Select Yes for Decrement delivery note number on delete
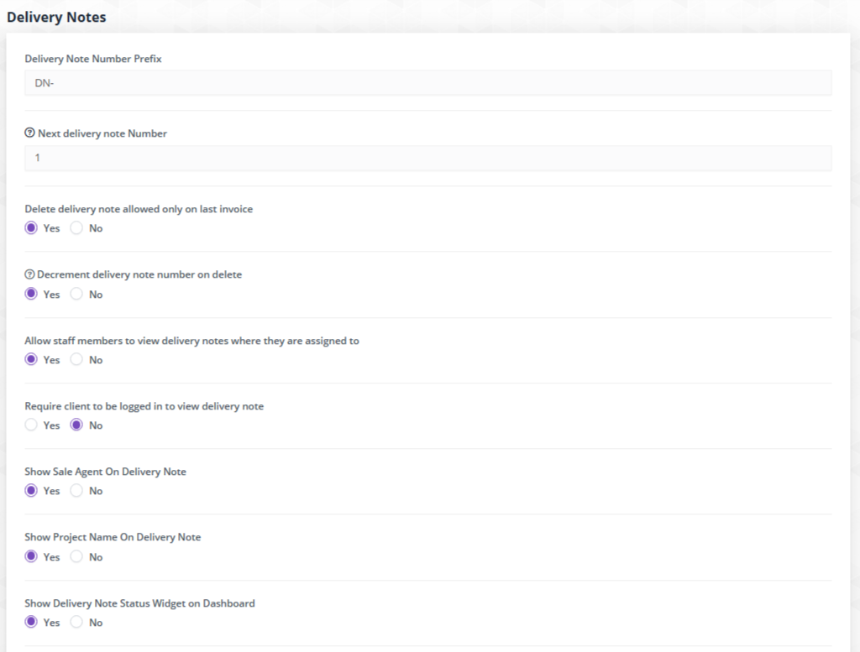Image resolution: width=860 pixels, height=652 pixels. tap(32, 295)
